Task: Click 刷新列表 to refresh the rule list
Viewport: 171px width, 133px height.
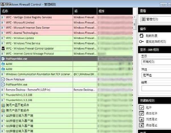Action: click(152, 36)
